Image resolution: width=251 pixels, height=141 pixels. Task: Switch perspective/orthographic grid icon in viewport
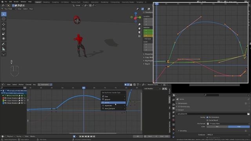coord(139,36)
